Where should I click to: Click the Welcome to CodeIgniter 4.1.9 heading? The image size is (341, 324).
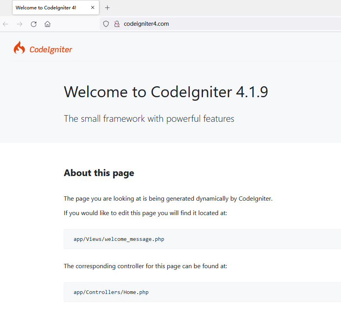(x=166, y=92)
